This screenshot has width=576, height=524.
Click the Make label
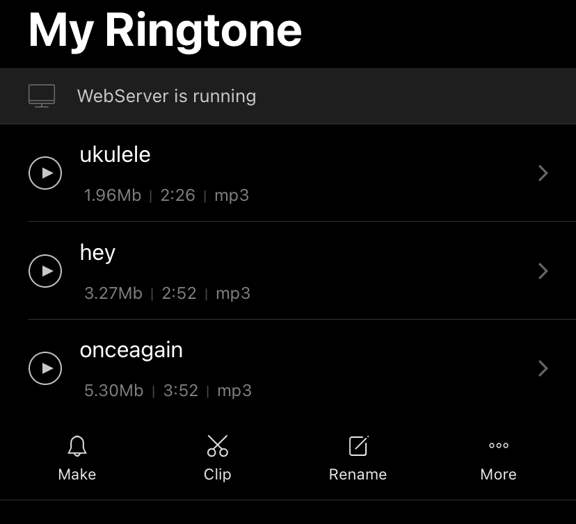coord(77,474)
